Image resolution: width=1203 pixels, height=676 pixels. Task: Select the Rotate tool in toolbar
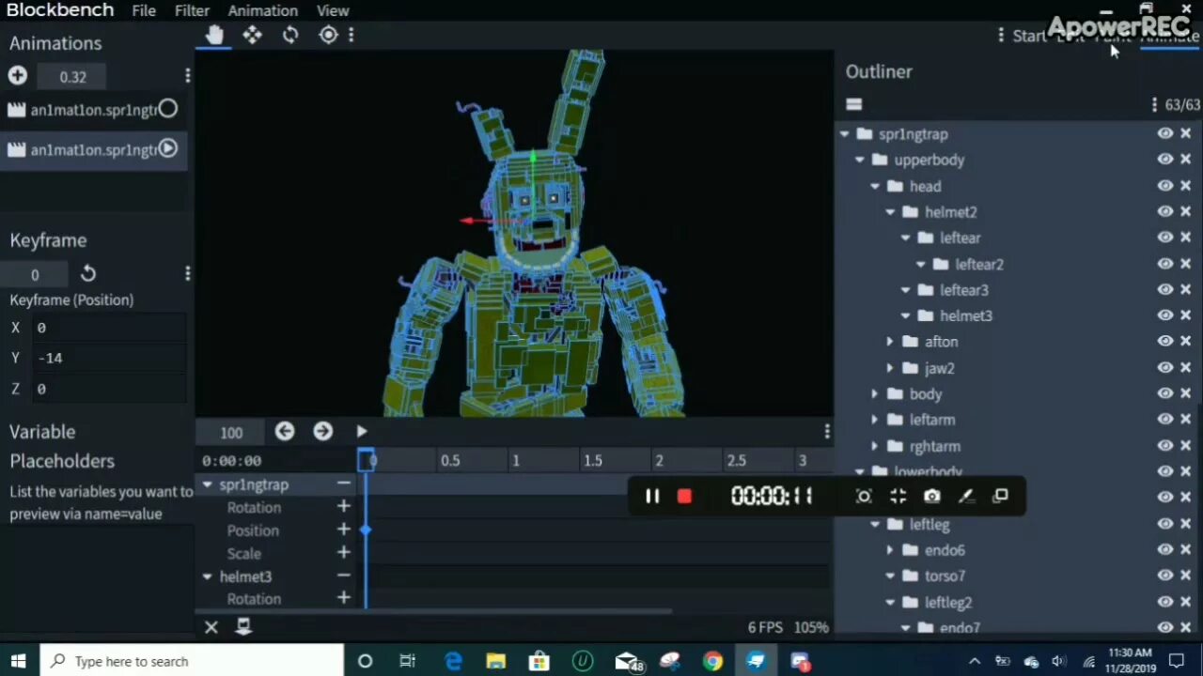(290, 36)
